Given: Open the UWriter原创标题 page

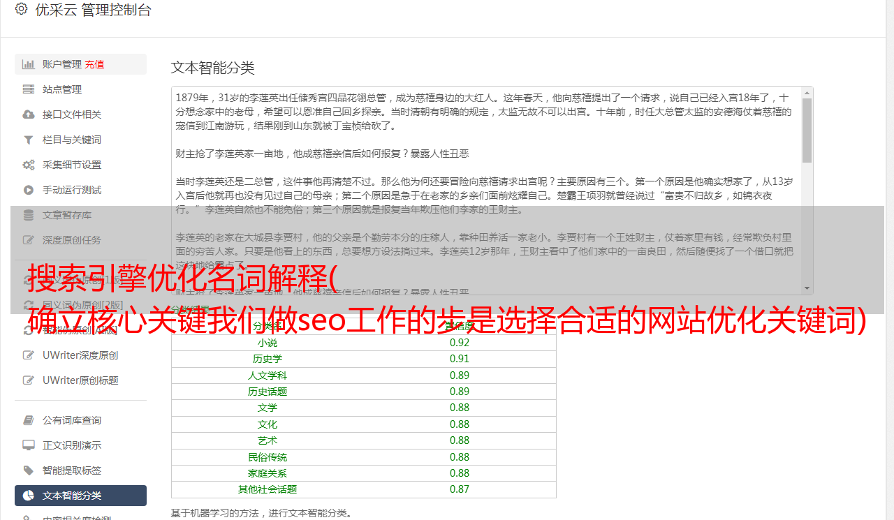Looking at the screenshot, I should (80, 380).
